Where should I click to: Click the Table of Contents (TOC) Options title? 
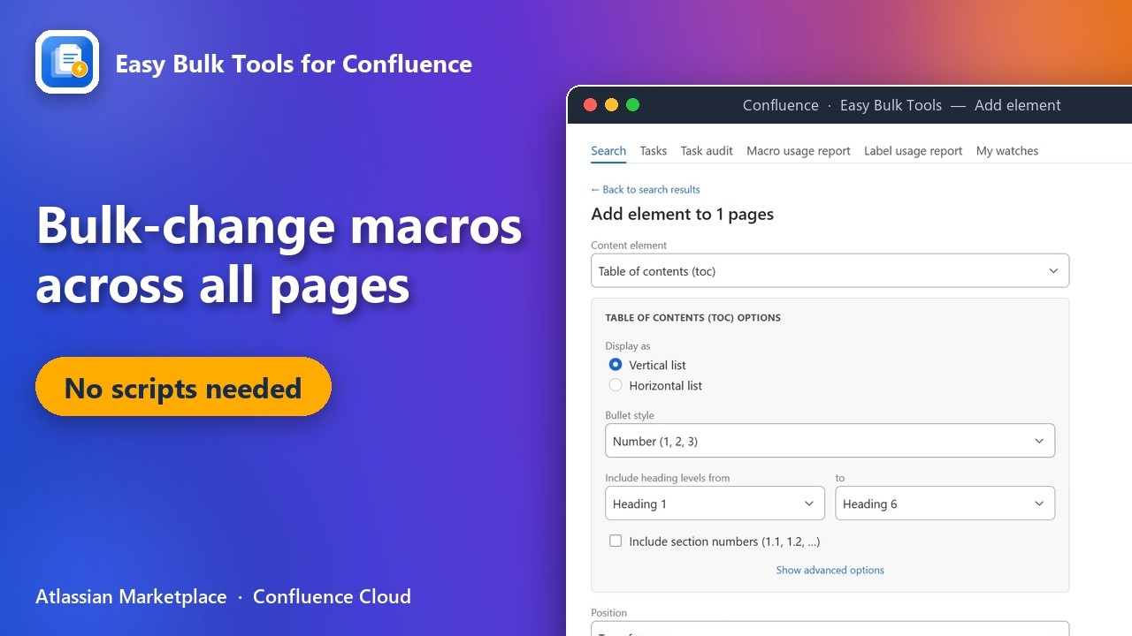point(692,317)
